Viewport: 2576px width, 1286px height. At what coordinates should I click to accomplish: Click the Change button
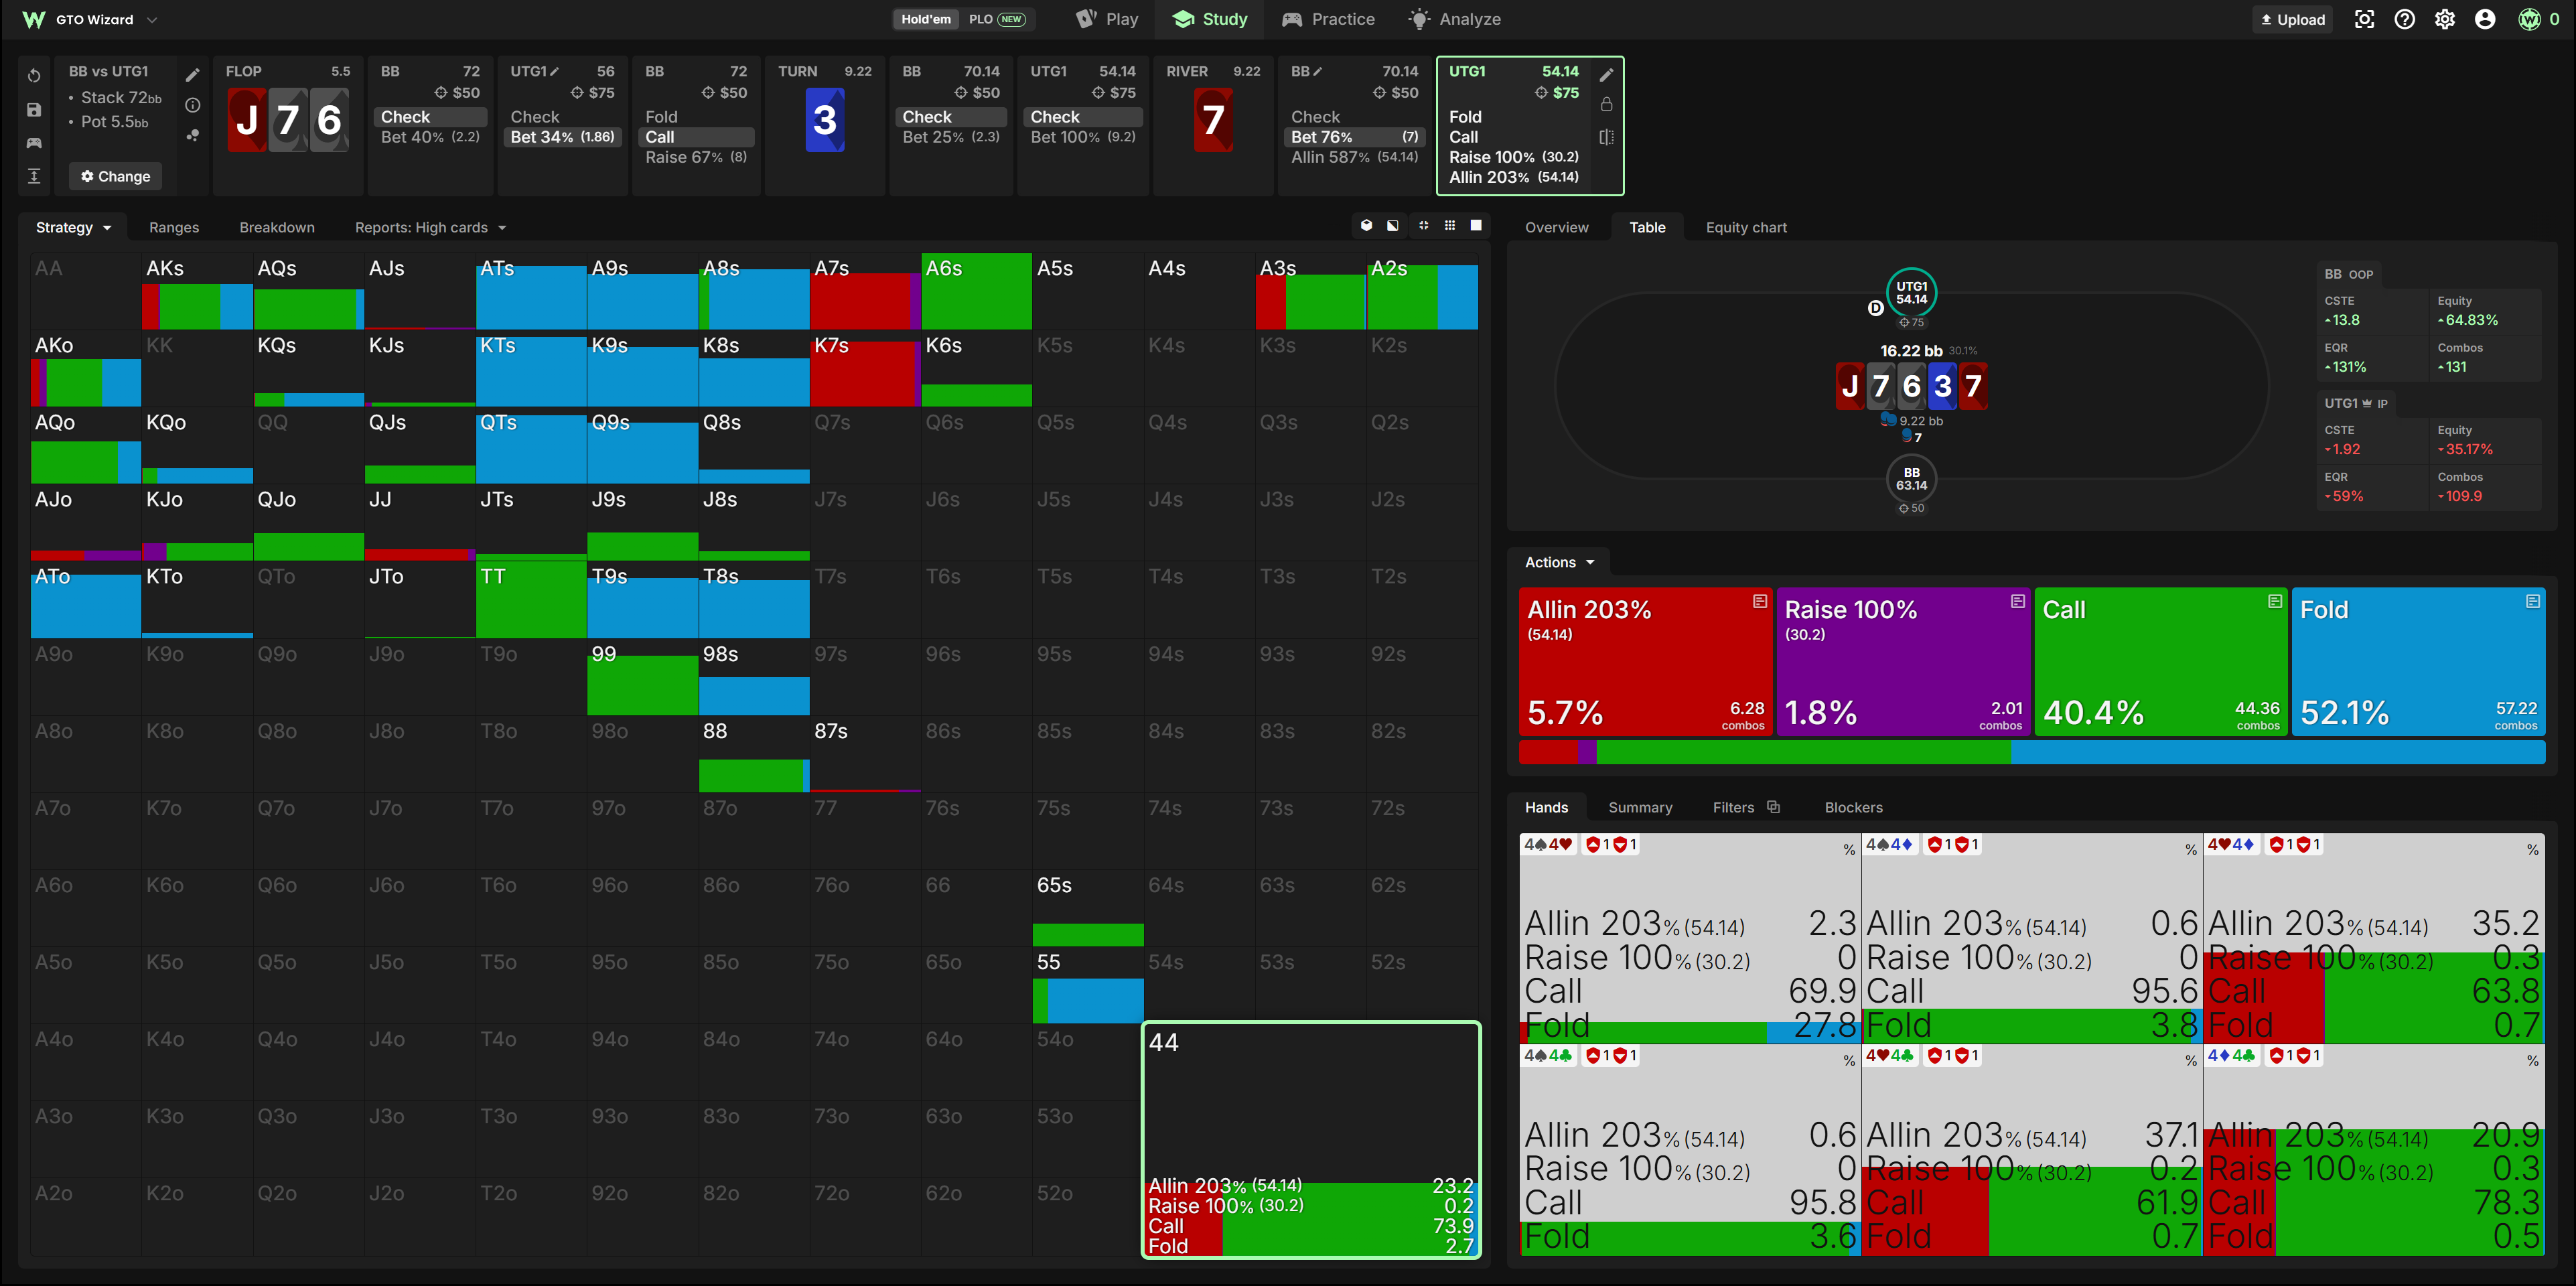click(x=115, y=176)
